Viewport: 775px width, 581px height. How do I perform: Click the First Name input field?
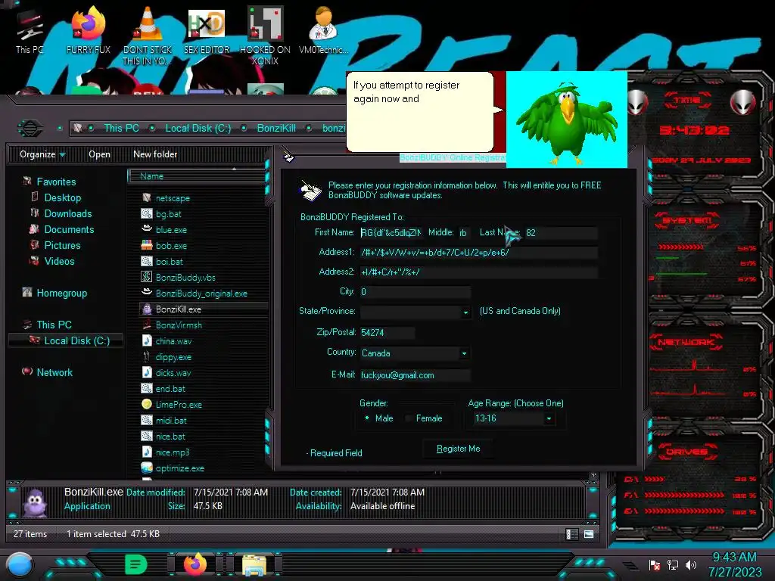(x=391, y=232)
